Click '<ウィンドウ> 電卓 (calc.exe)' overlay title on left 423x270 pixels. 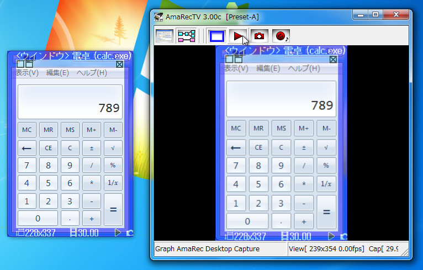click(73, 56)
